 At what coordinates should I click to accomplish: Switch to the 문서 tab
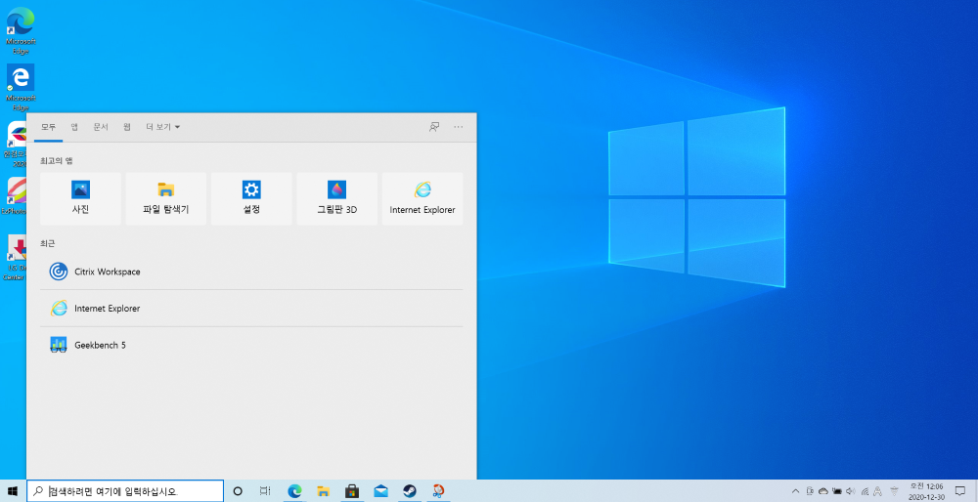pyautogui.click(x=101, y=127)
